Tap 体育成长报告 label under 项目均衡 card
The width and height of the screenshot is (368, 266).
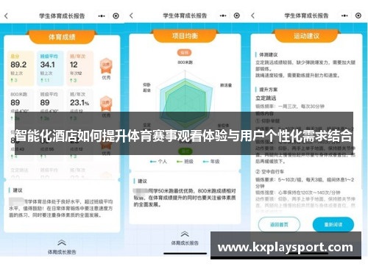185,243
